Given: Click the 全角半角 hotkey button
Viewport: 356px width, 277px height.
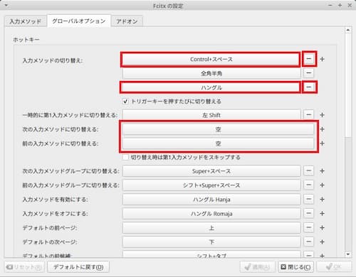Looking at the screenshot, I should (x=211, y=73).
